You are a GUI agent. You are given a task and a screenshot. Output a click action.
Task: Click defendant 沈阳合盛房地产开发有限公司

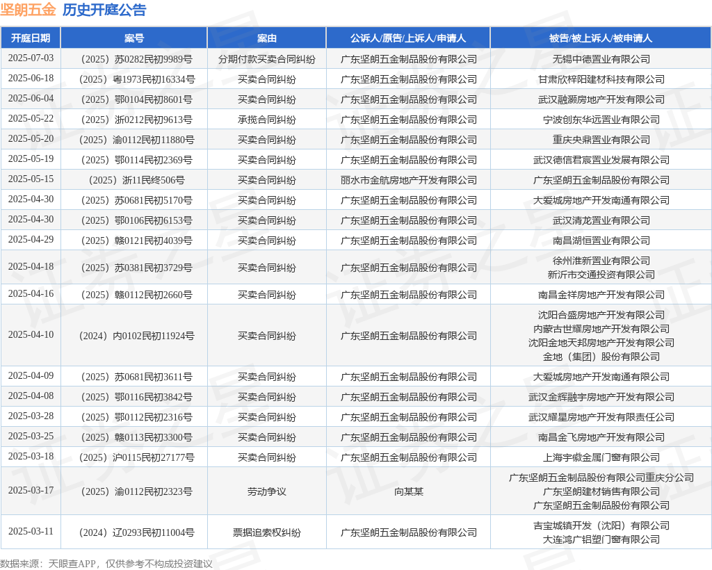pyautogui.click(x=601, y=315)
